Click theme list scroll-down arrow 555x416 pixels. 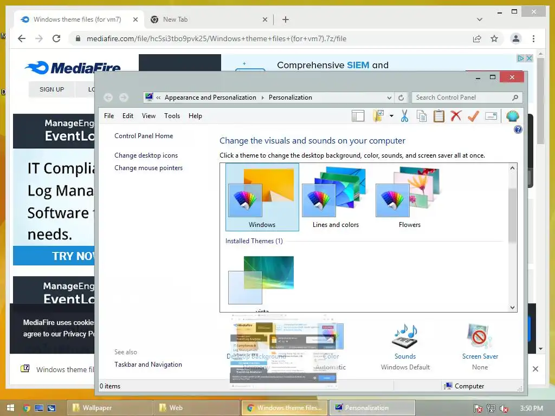click(x=512, y=307)
